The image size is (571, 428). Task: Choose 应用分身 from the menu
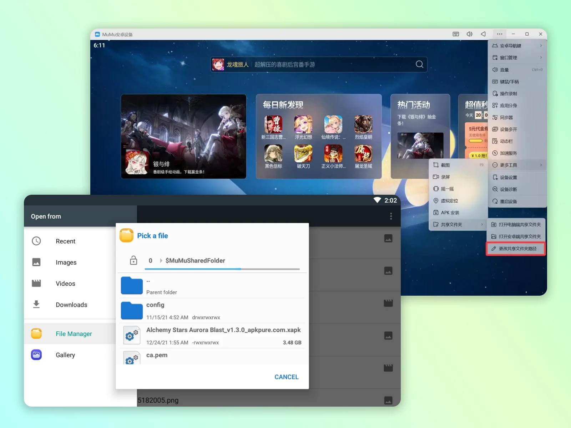(517, 106)
